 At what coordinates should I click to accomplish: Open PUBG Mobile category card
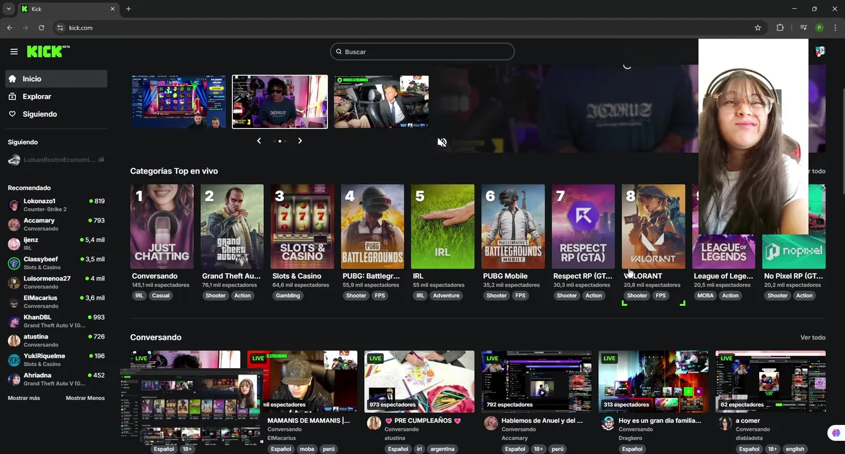click(513, 226)
